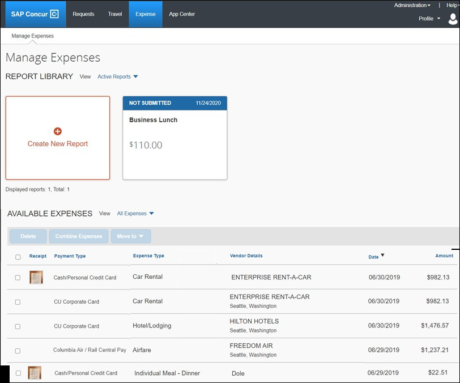This screenshot has height=383, width=460.
Task: Go to the Travel tab
Action: 115,14
